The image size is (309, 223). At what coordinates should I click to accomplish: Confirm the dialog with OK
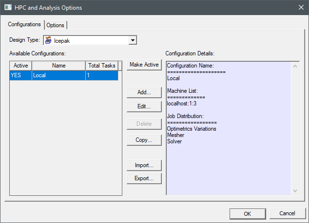pyautogui.click(x=247, y=213)
